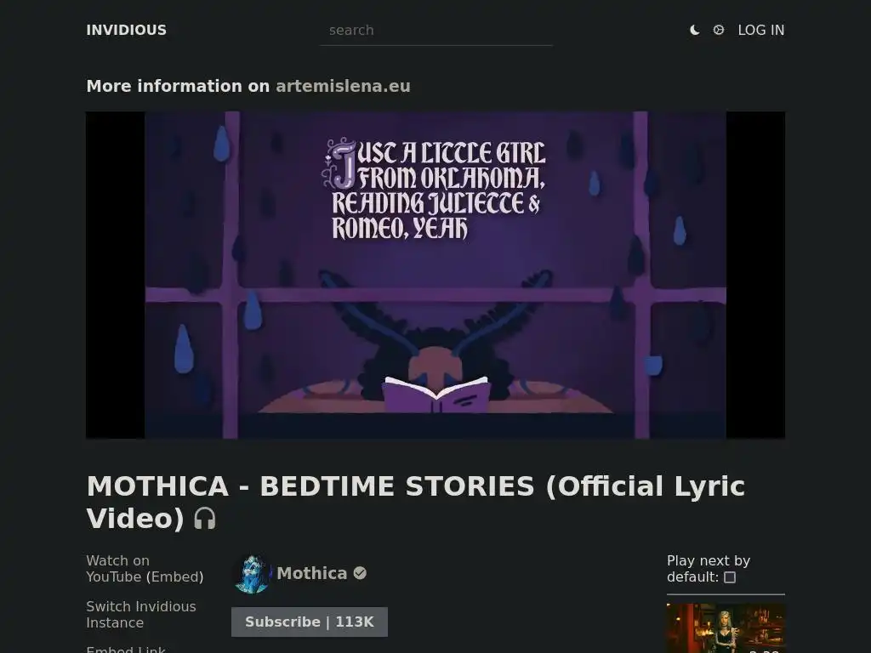
Task: Select the video title heading text
Action: pyautogui.click(x=415, y=502)
